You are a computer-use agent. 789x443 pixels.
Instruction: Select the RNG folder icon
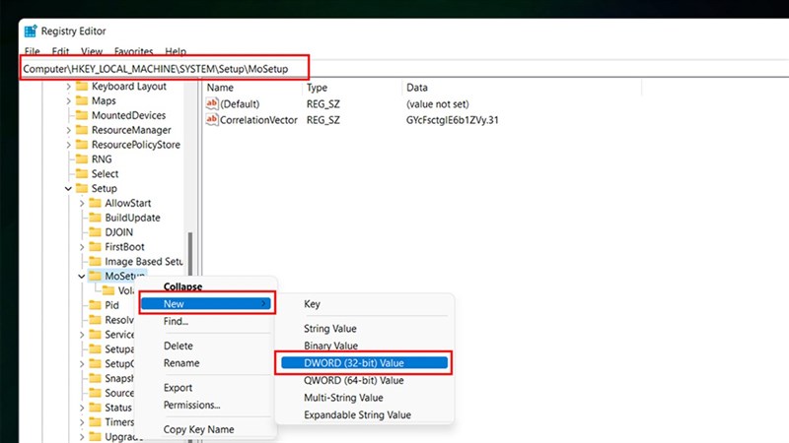82,158
